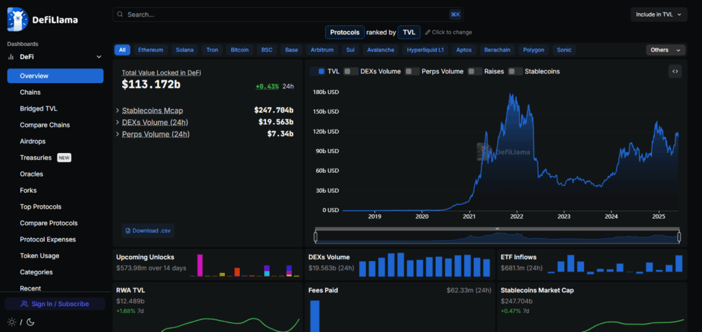Open the Include in TVL dropdown
The image size is (702, 332).
659,14
